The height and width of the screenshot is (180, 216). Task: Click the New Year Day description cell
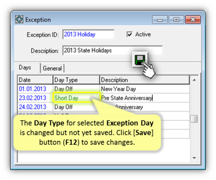pos(145,89)
